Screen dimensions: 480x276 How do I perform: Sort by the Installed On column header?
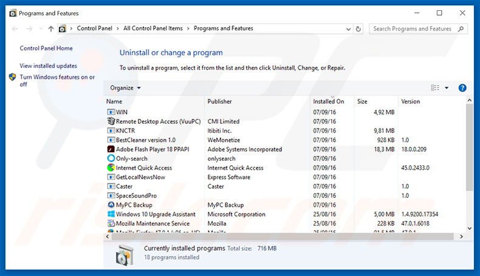pos(329,101)
